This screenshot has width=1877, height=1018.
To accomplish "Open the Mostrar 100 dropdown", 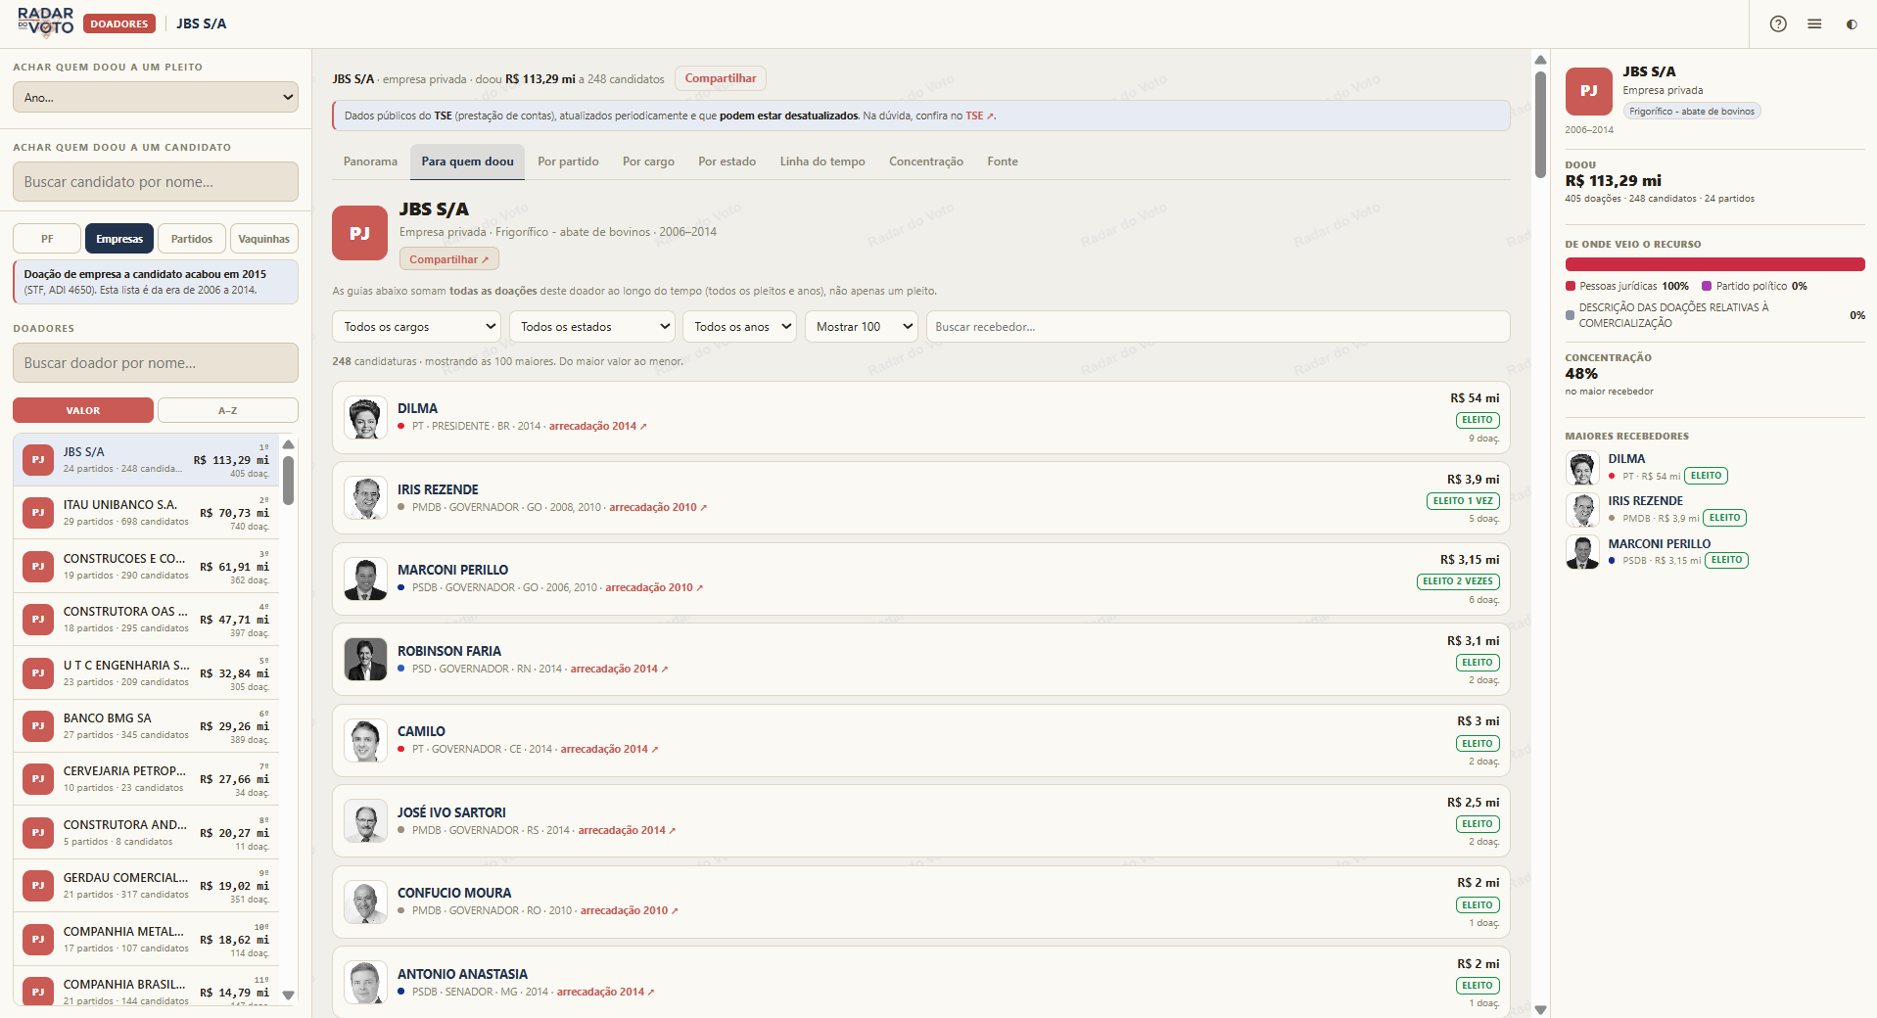I will click(862, 327).
